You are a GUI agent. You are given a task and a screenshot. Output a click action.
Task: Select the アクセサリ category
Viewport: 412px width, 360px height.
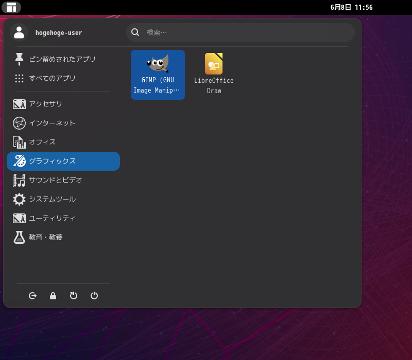pyautogui.click(x=63, y=104)
